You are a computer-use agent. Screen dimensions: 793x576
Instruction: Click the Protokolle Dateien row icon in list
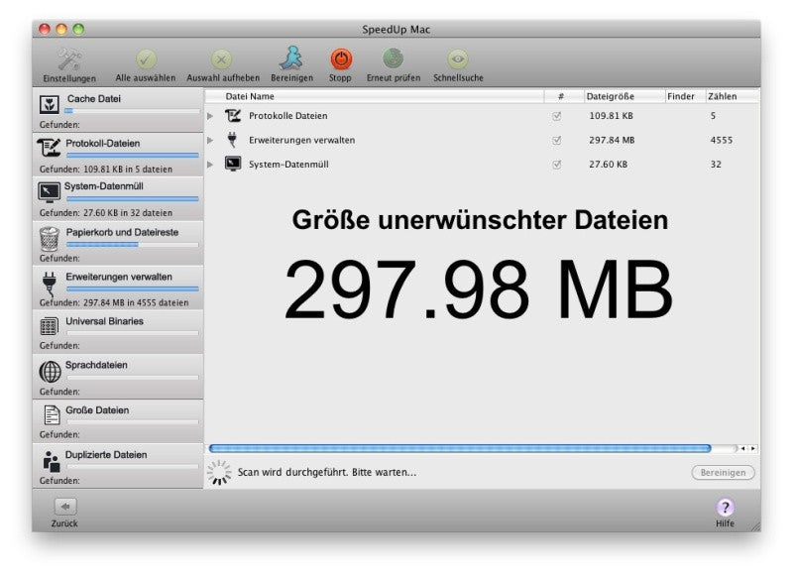[233, 116]
